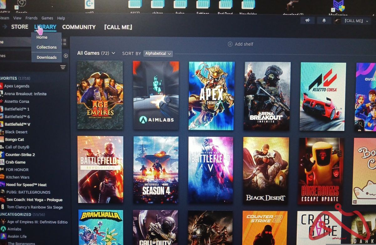This screenshot has height=245, width=376.
Task: Open the notifications bell icon
Action: tap(324, 20)
